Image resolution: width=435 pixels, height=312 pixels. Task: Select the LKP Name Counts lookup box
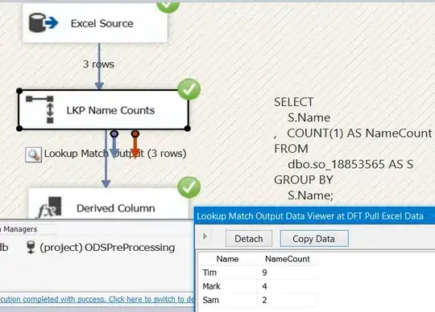pos(103,109)
